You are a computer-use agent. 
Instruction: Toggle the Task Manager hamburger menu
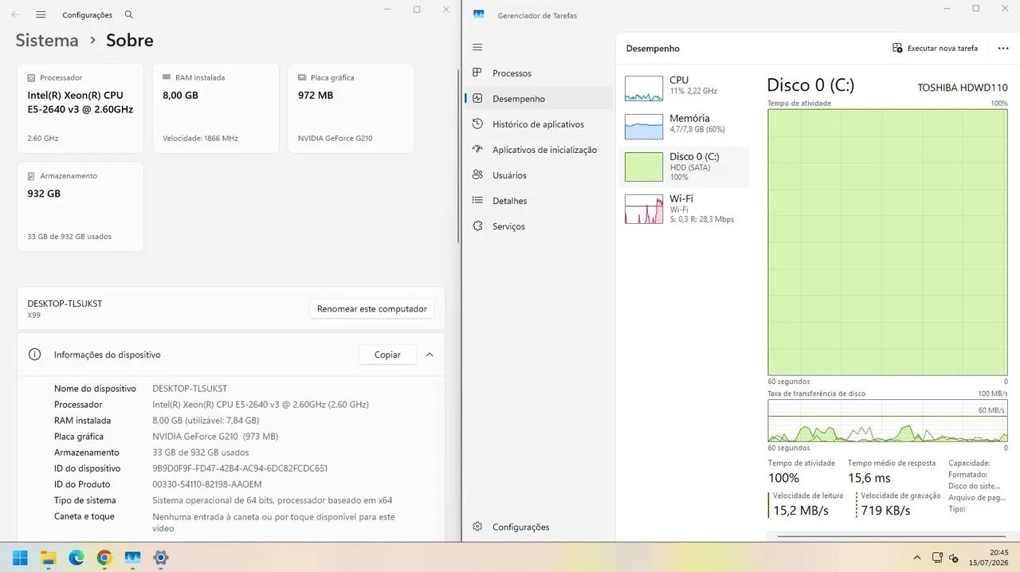click(x=477, y=47)
